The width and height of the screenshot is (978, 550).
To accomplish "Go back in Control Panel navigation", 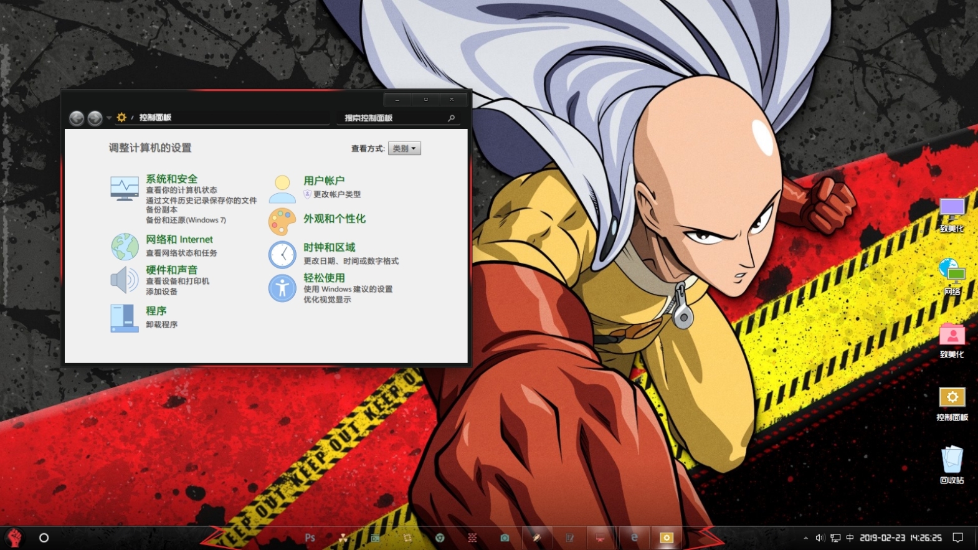I will [77, 118].
